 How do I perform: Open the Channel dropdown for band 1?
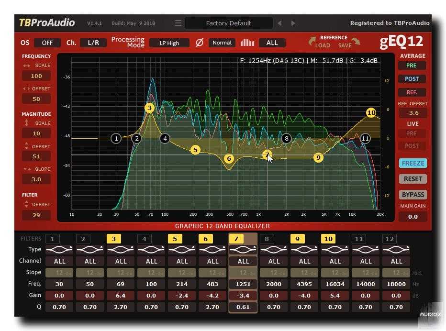[59, 261]
